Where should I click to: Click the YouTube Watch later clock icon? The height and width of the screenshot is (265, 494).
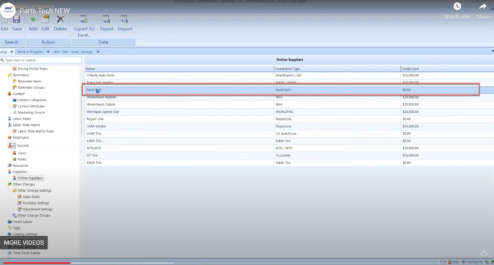[x=457, y=6]
